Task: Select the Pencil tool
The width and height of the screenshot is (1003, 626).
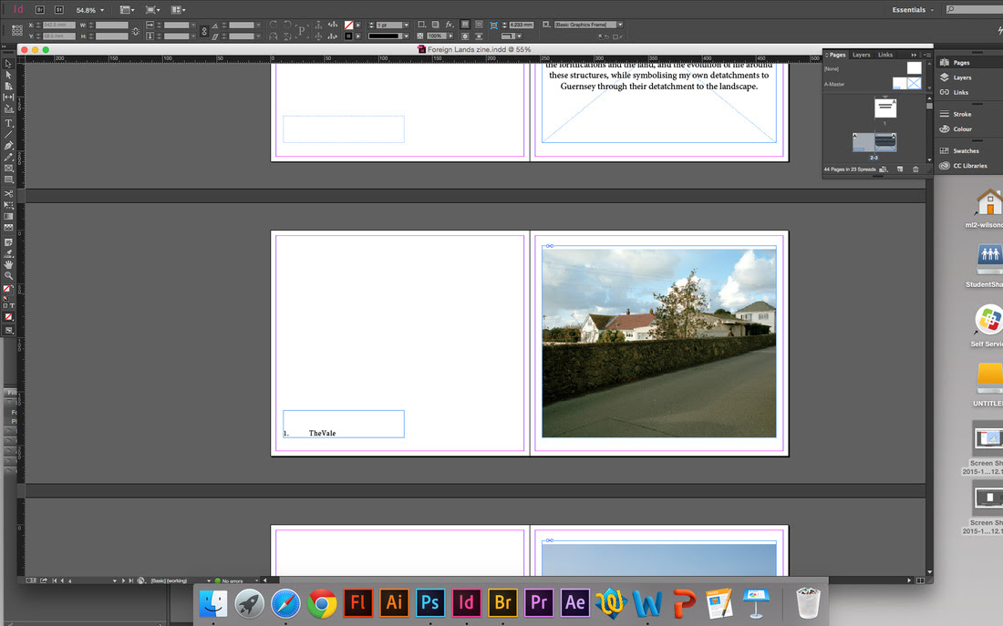Action: (8, 157)
